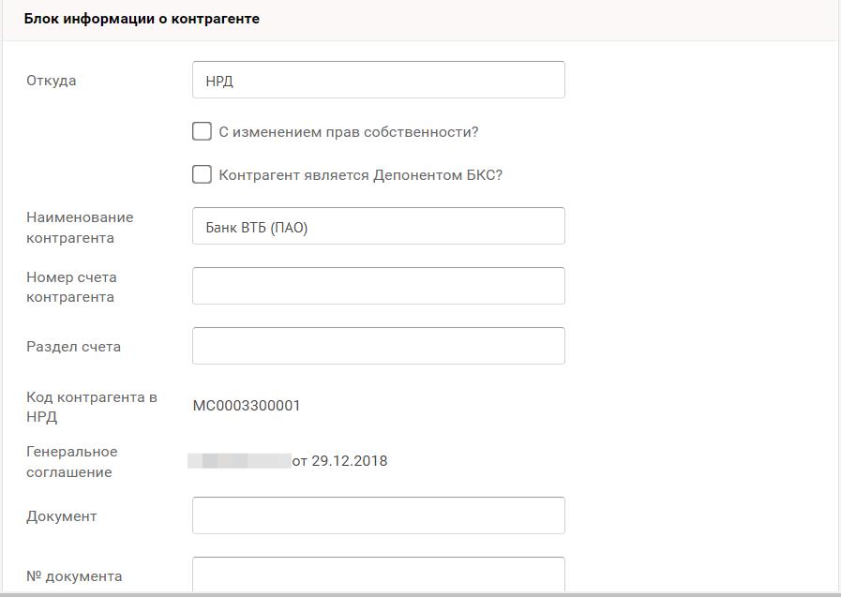Click the 'Блок информации о контрагенте' section header
Image resolution: width=841 pixels, height=597 pixels.
coord(142,19)
